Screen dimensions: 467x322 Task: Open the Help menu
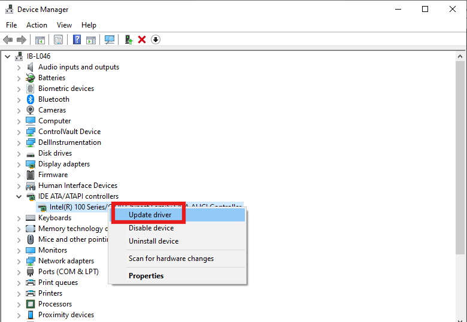pos(89,25)
